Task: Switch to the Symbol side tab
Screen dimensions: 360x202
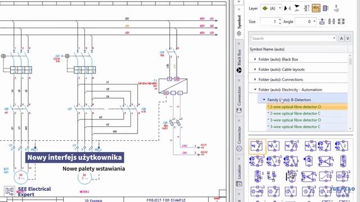Action: (x=239, y=25)
